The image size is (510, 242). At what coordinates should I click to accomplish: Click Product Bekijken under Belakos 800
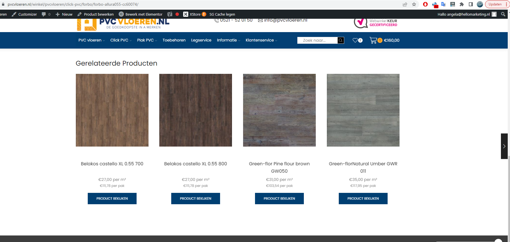pos(196,199)
